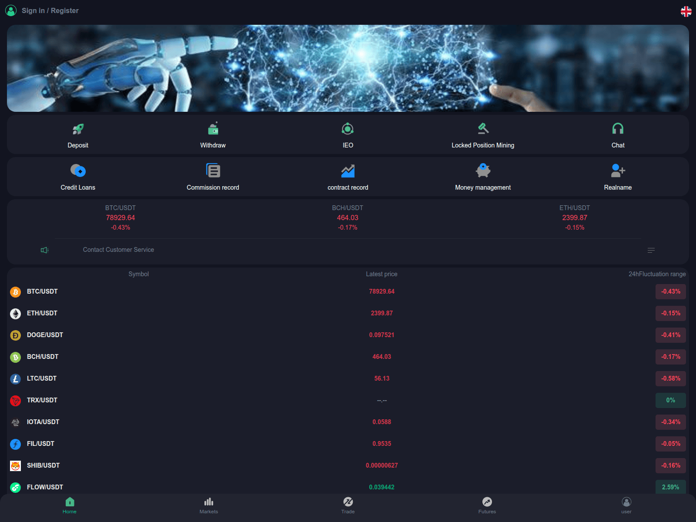Image resolution: width=696 pixels, height=522 pixels.
Task: Click the ETH/USDT ticker card
Action: click(574, 217)
